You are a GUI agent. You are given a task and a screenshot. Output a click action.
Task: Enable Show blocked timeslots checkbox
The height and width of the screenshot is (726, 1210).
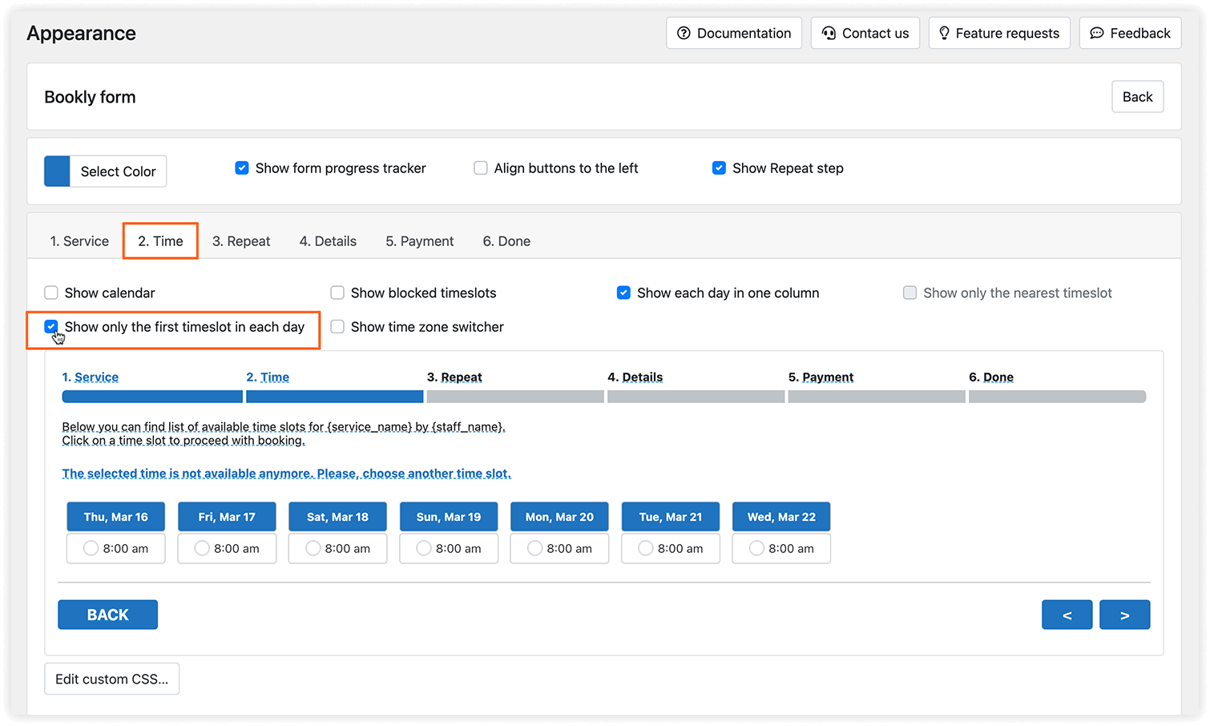pos(337,292)
